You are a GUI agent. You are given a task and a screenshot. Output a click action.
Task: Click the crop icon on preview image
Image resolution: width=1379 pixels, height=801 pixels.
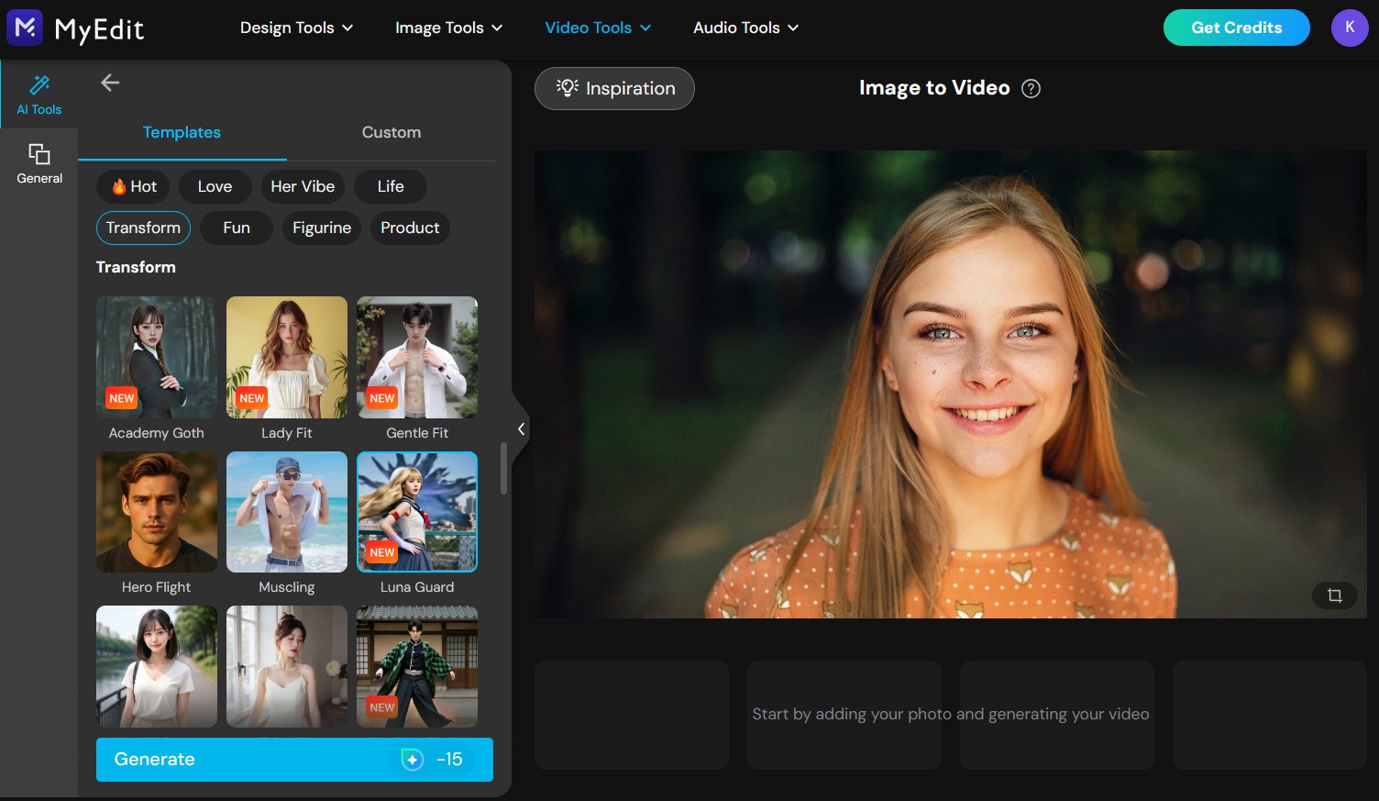tap(1335, 595)
